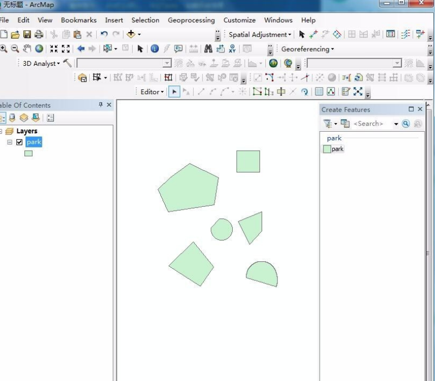Save the map document

(x=27, y=34)
